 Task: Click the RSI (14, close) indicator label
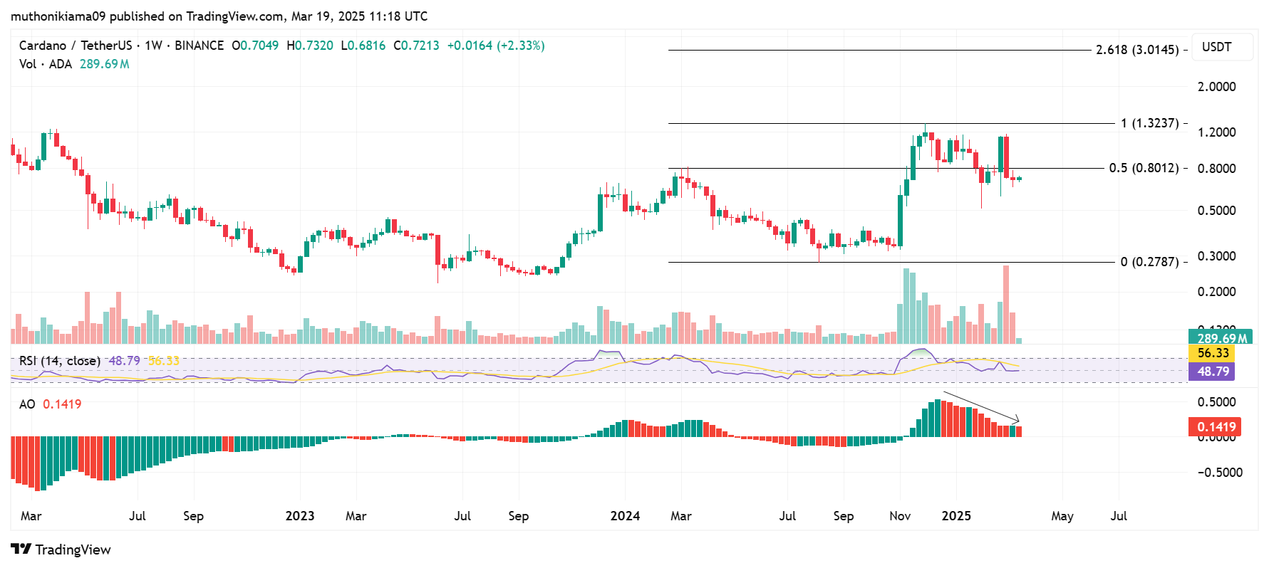(60, 361)
